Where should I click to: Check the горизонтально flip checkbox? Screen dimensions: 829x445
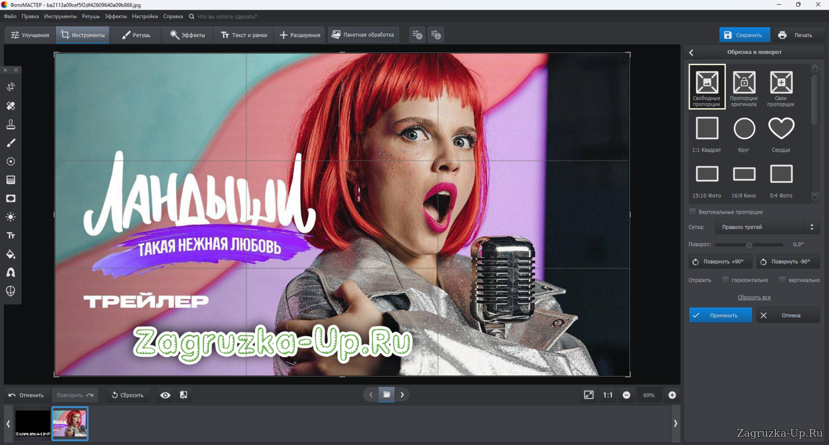[x=725, y=280]
